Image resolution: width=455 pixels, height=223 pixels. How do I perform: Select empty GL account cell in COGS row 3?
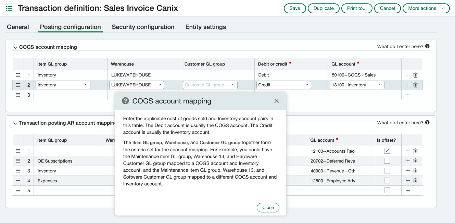click(365, 95)
